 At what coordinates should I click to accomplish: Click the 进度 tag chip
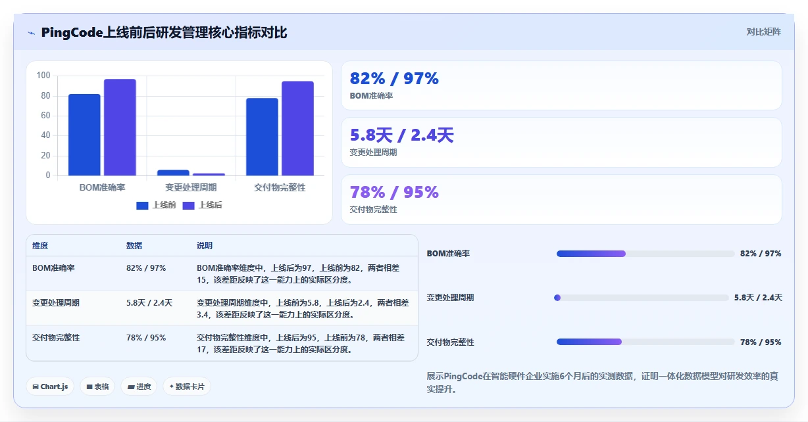click(139, 387)
